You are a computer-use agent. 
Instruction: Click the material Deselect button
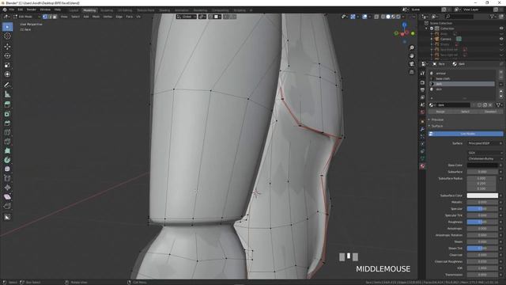pyautogui.click(x=490, y=112)
